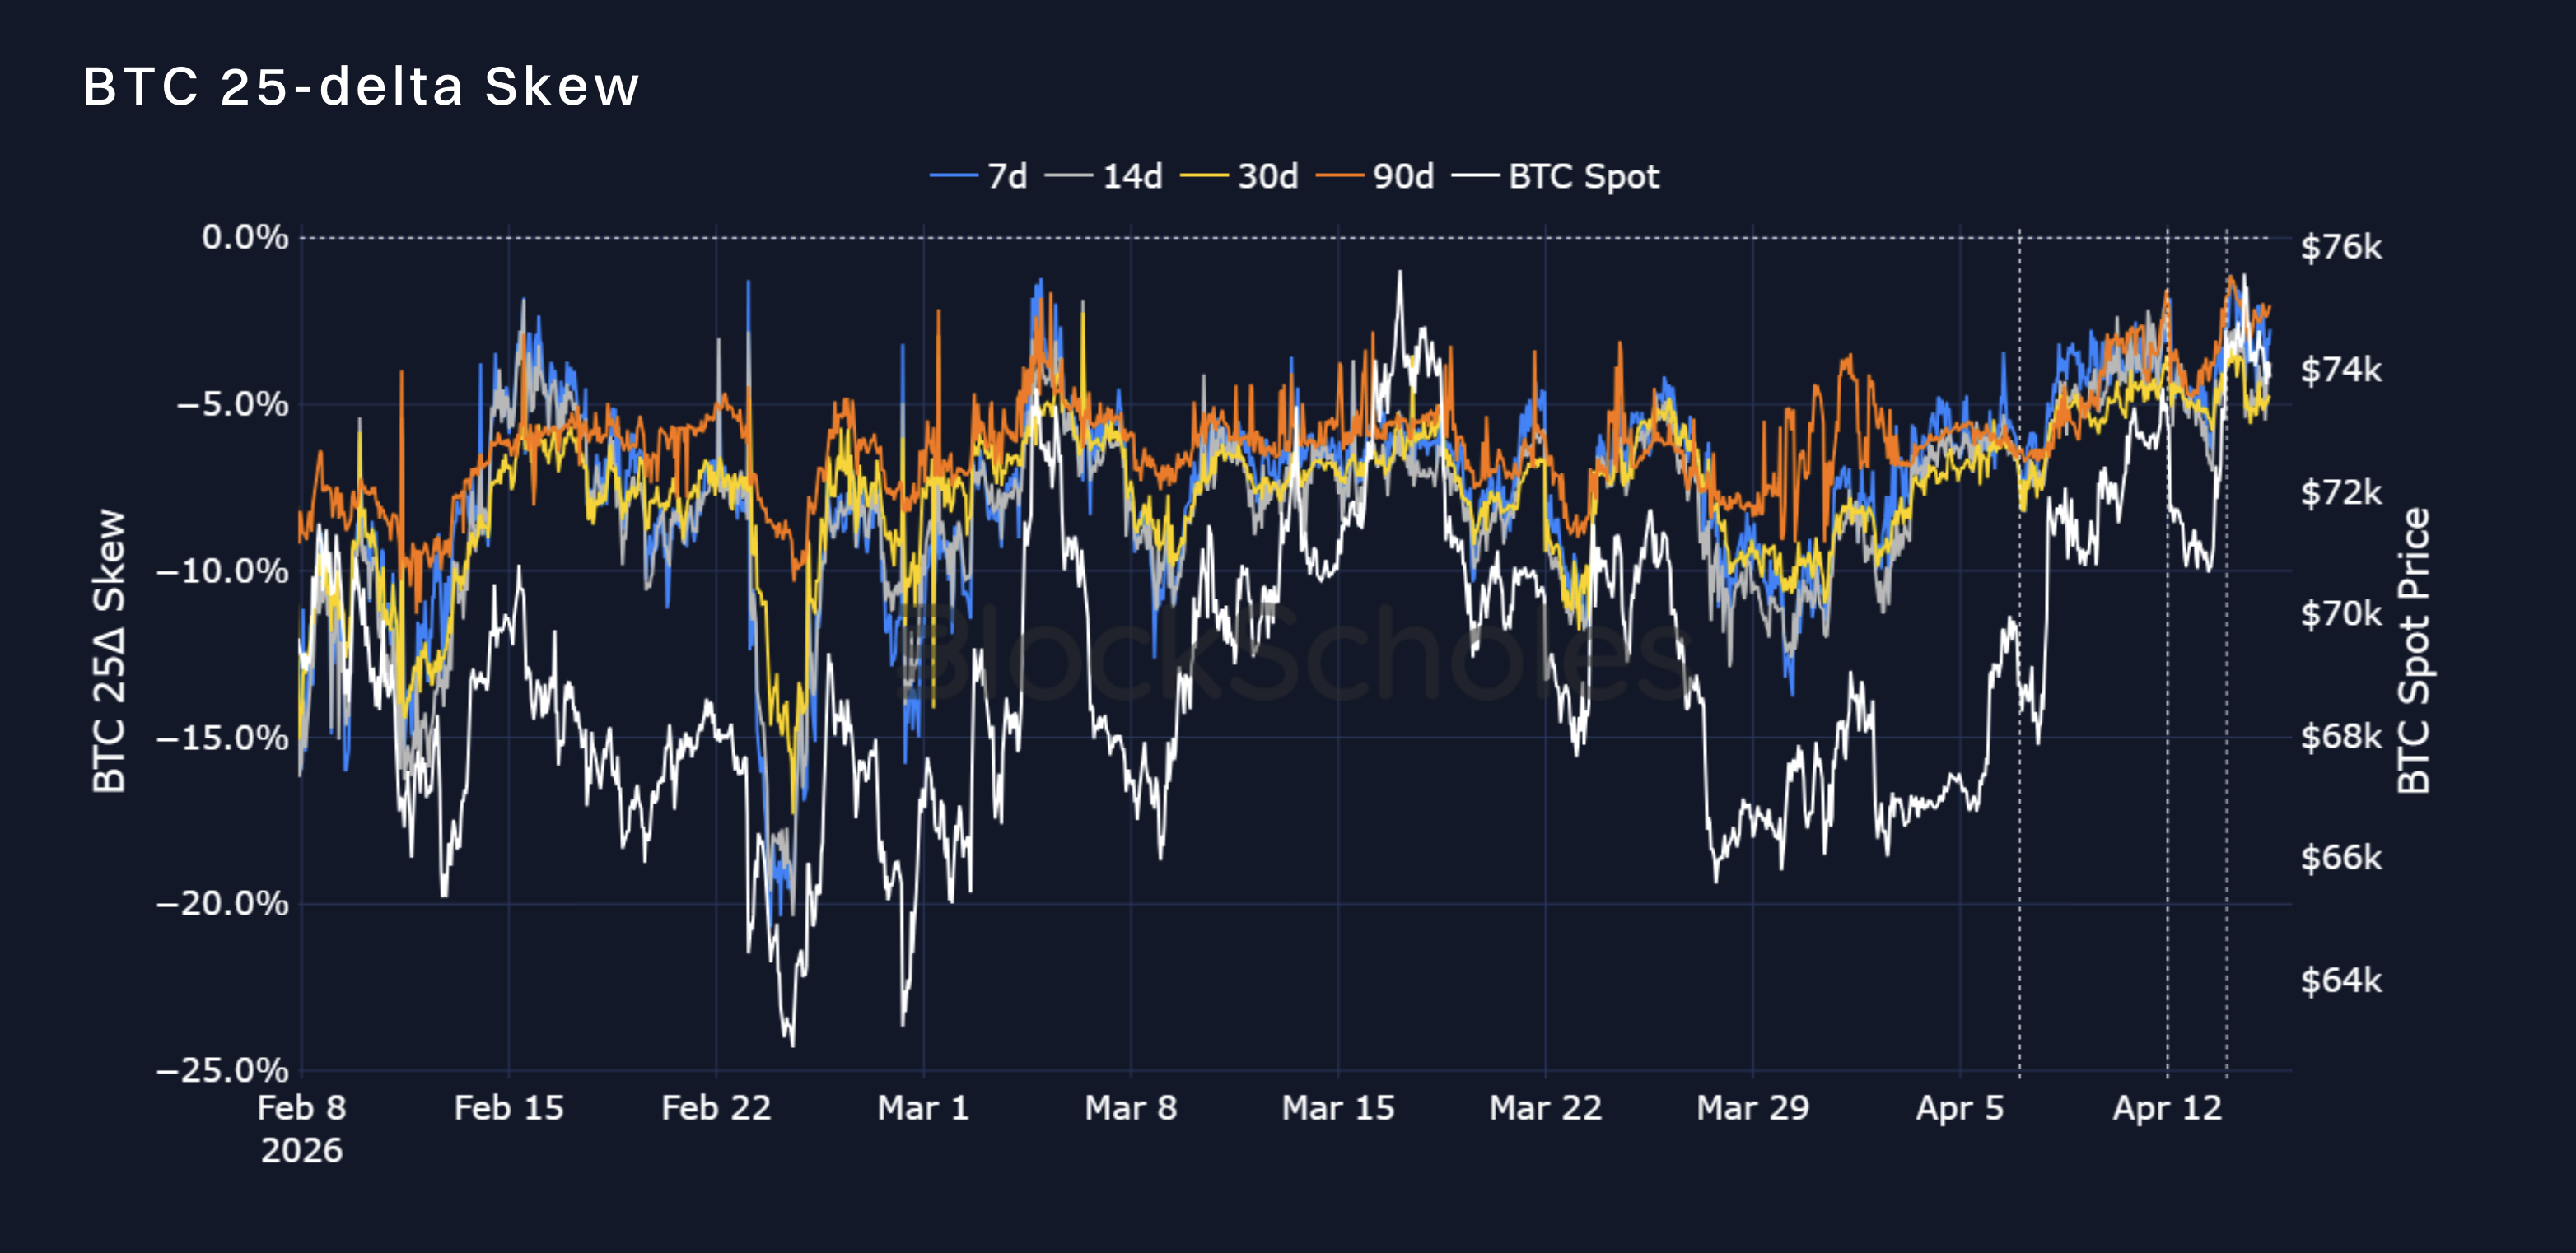Click the BTC Spot legend line marker
This screenshot has width=2576, height=1253.
[1478, 176]
